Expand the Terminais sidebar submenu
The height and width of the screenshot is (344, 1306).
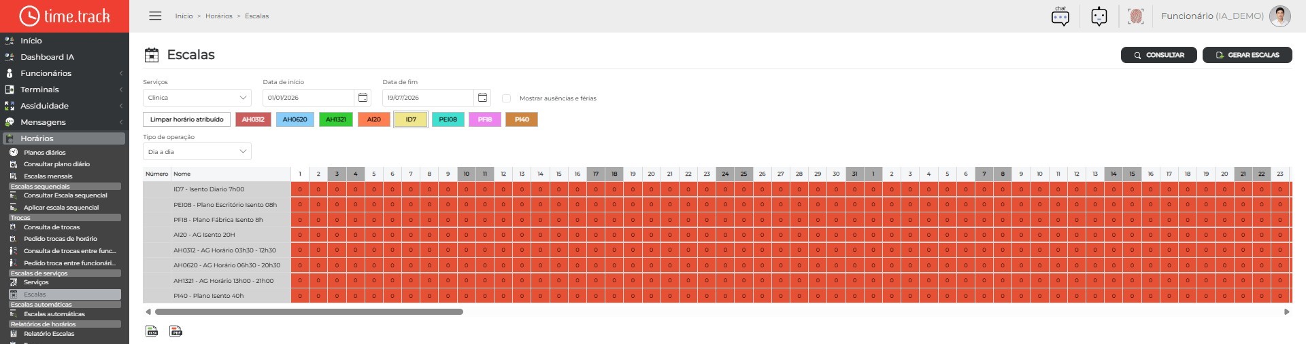(65, 90)
